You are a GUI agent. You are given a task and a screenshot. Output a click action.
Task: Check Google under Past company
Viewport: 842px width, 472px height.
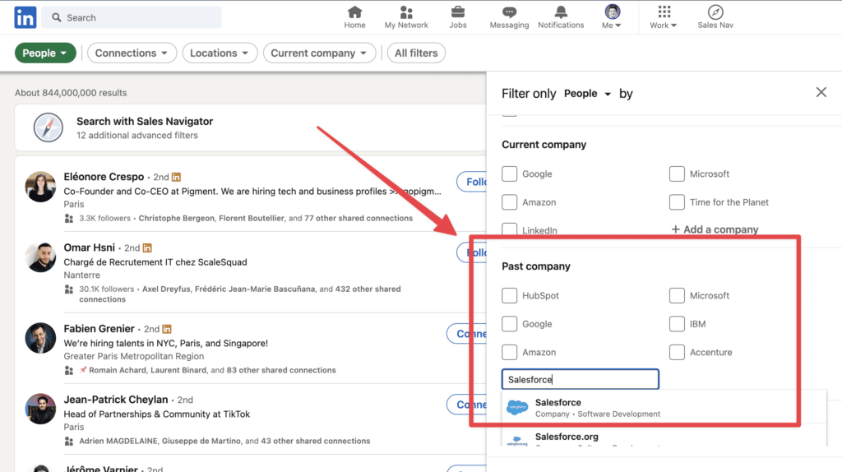click(x=509, y=324)
